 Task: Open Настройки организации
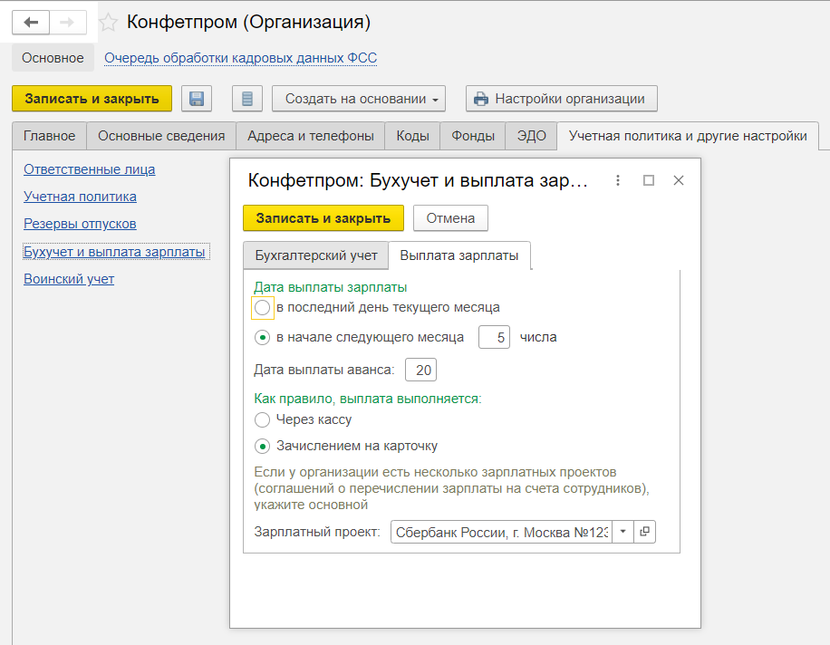562,99
